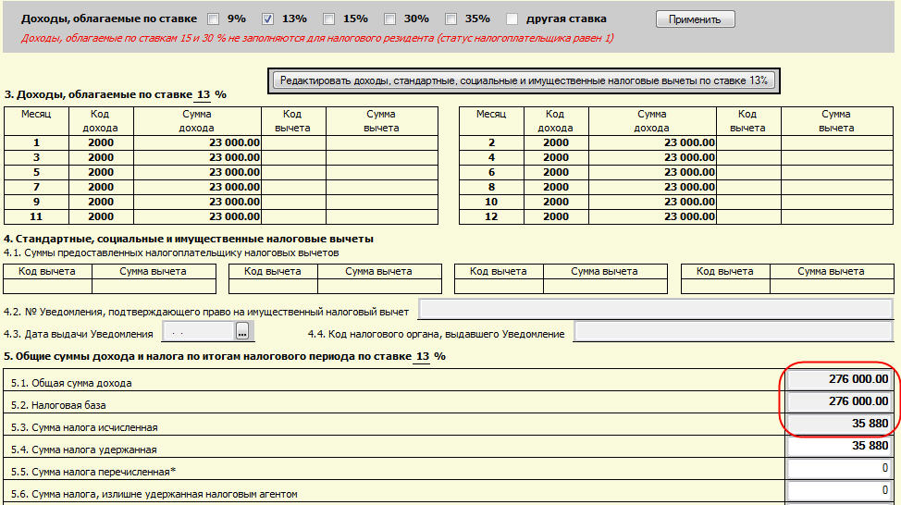This screenshot has width=901, height=505.
Task: Select month 1 income amount cell
Action: coord(197,142)
